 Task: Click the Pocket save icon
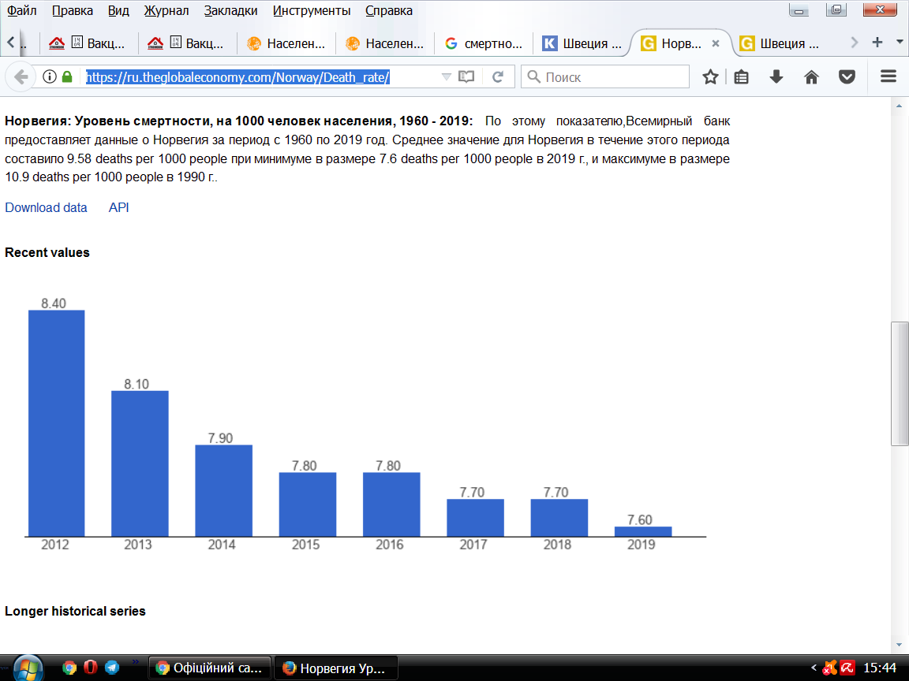pos(847,77)
